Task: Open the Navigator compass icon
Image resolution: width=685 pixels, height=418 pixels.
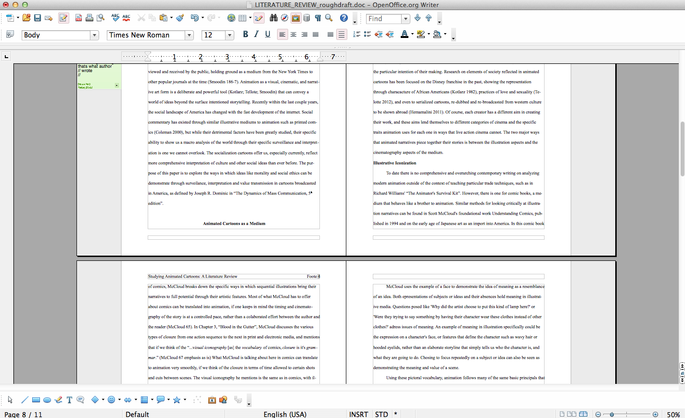Action: click(285, 18)
